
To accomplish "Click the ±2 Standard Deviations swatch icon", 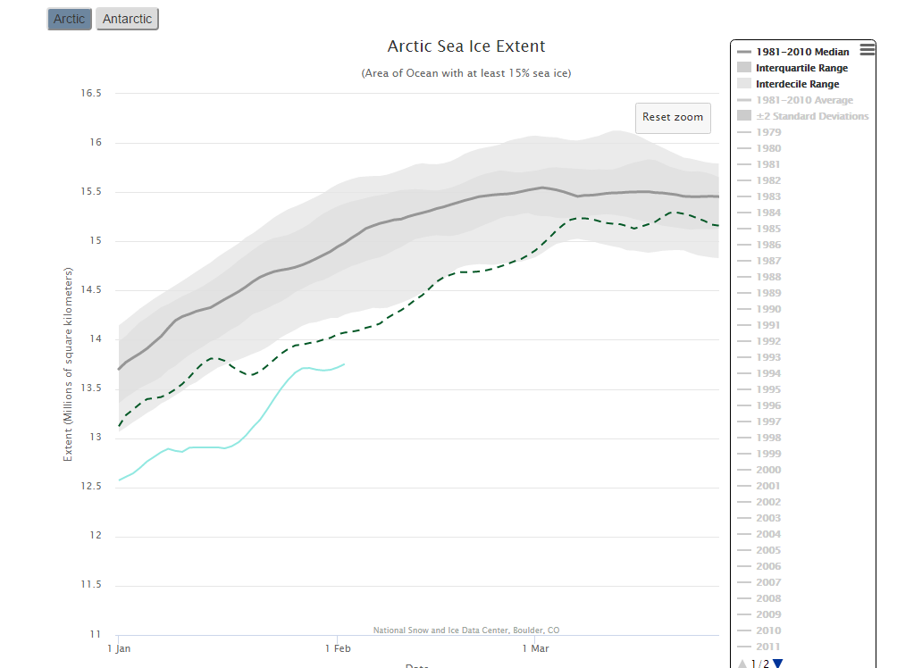I will pos(744,116).
